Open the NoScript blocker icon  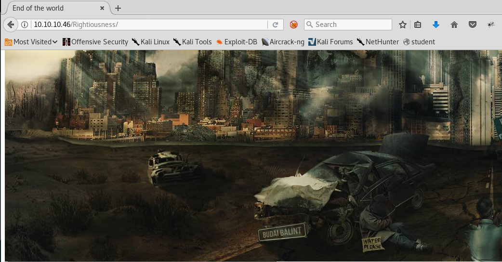(293, 25)
